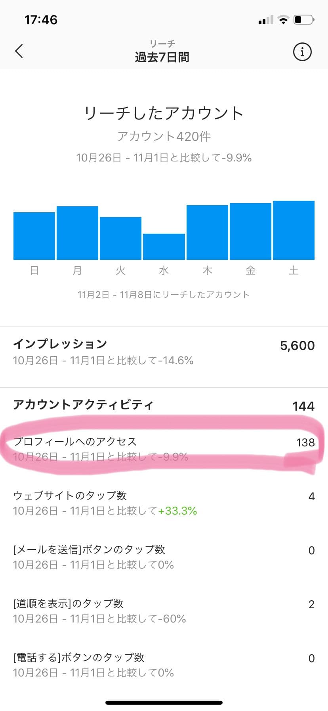This screenshot has width=328, height=711.
Task: Tap the Wi-Fi status icon
Action: (x=283, y=20)
